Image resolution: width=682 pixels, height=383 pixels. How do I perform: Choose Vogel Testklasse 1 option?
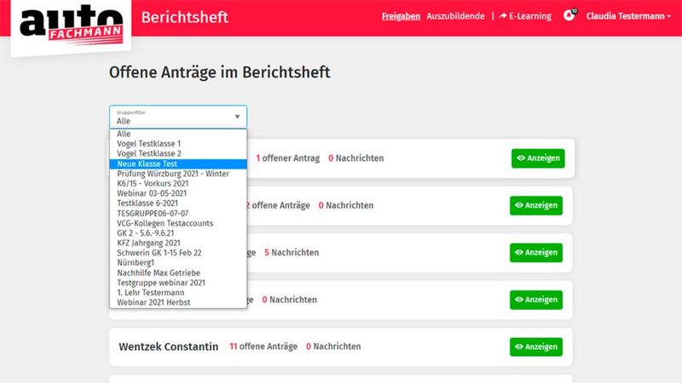point(178,144)
